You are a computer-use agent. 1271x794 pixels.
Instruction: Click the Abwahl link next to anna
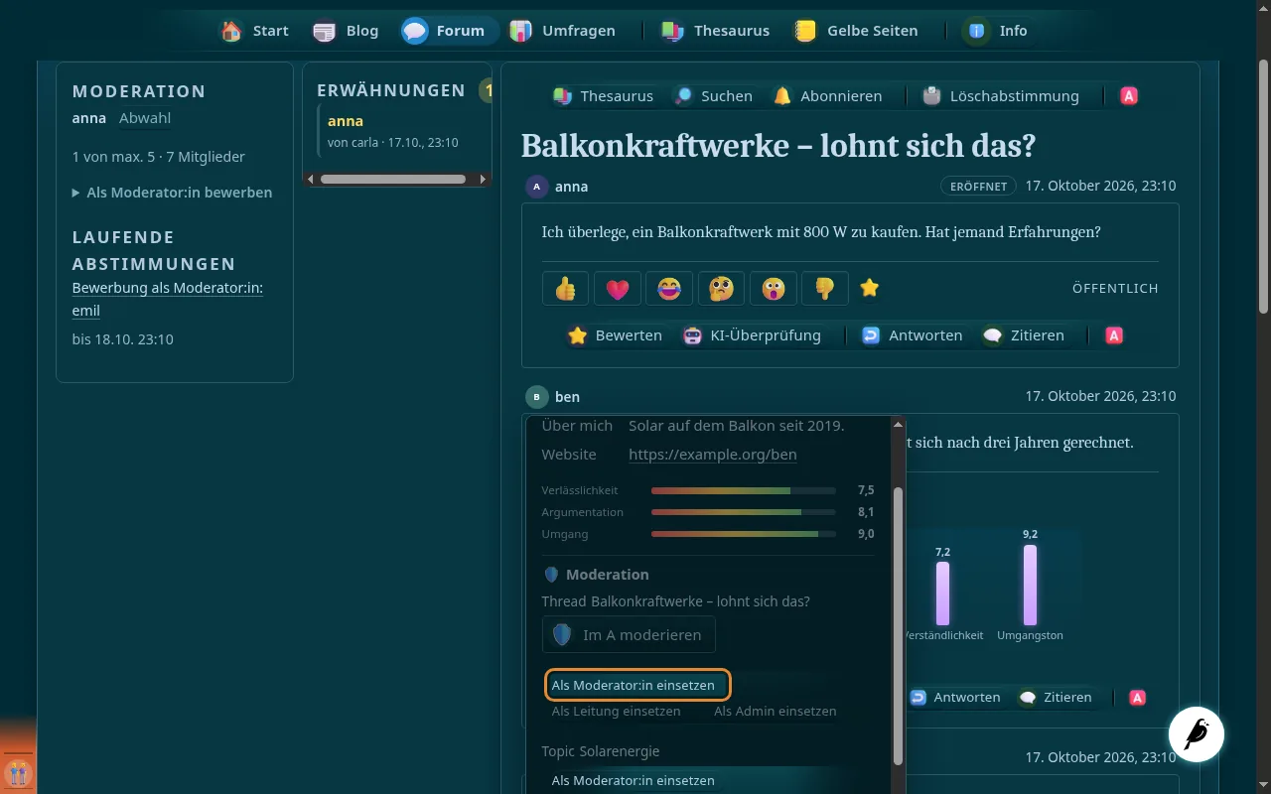pyautogui.click(x=145, y=118)
